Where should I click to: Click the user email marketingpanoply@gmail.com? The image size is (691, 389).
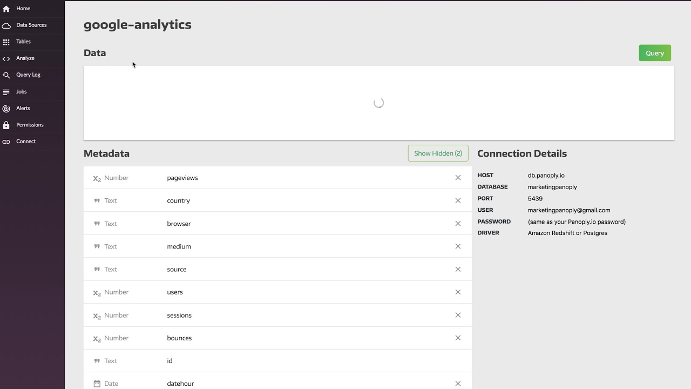(x=569, y=210)
